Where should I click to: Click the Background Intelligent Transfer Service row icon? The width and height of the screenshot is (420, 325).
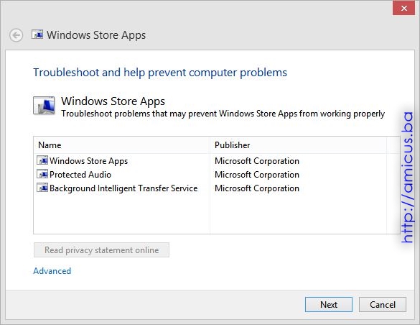[42, 188]
